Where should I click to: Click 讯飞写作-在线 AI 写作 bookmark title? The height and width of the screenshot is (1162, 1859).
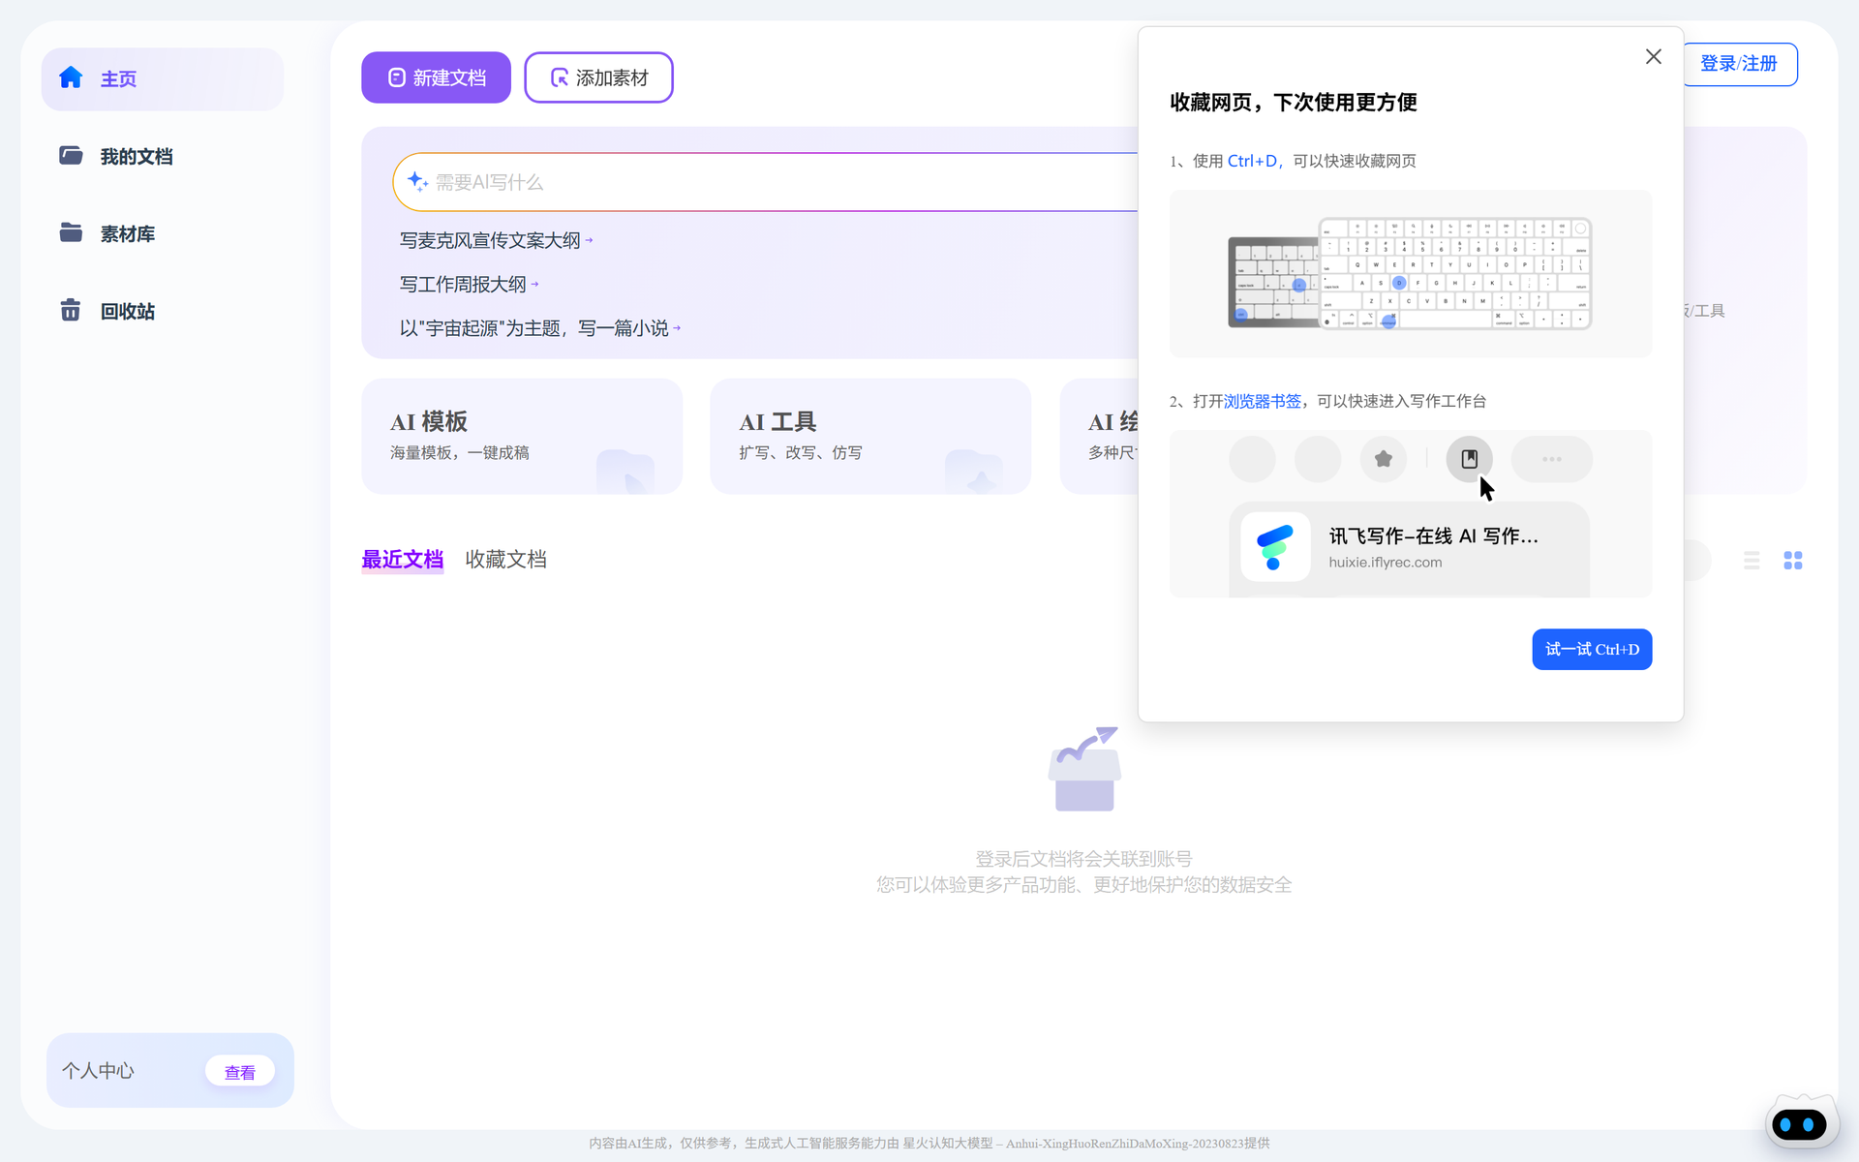[x=1433, y=536]
